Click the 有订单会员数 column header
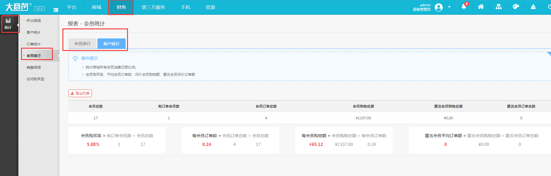The width and height of the screenshot is (551, 176). tap(169, 106)
